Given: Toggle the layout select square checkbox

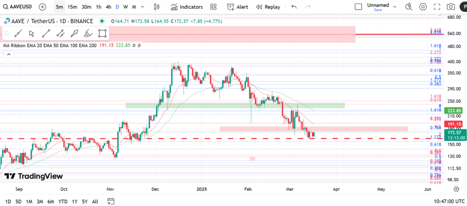Looking at the screenshot, I should coord(358,7).
